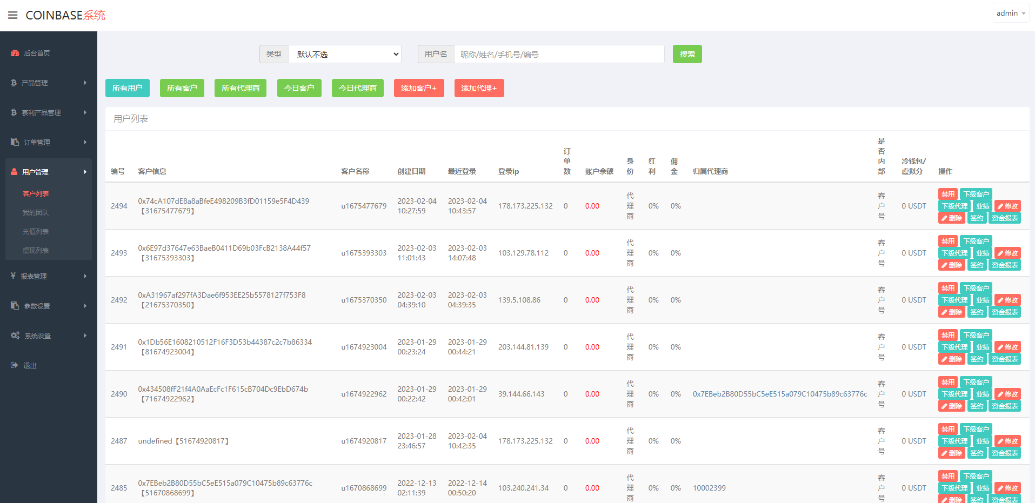Open 提现列表 in the sidebar submenu

pyautogui.click(x=36, y=250)
